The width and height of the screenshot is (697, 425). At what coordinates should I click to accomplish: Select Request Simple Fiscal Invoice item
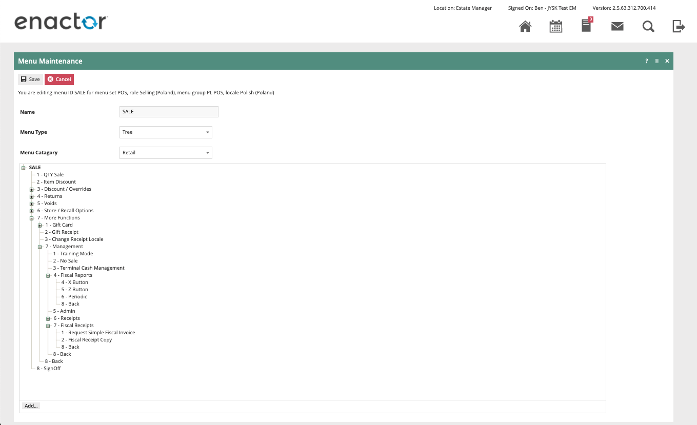98,333
